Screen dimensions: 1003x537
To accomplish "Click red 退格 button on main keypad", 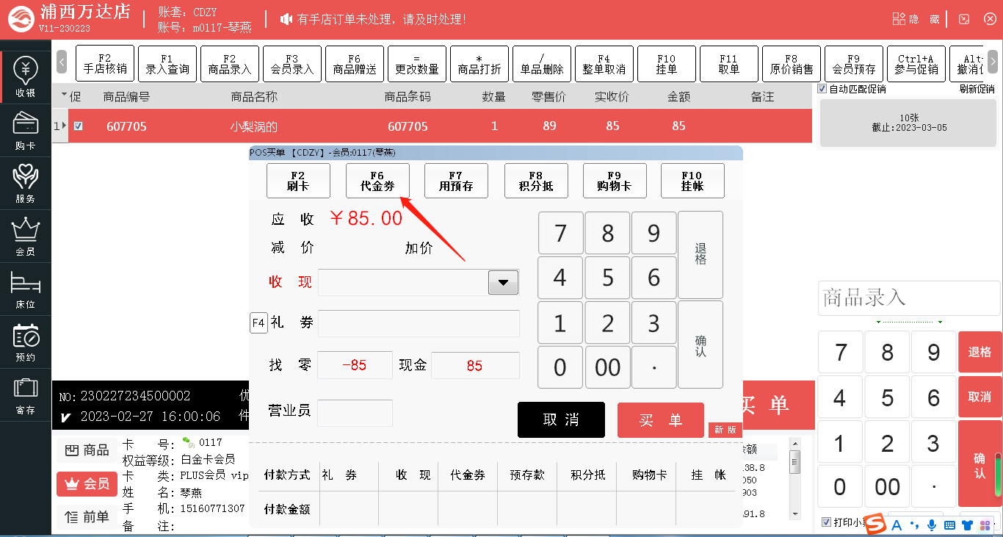I will (980, 352).
